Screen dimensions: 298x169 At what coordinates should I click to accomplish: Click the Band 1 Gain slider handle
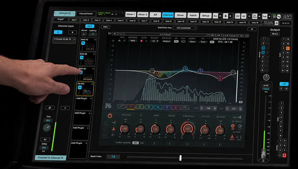click(x=180, y=158)
